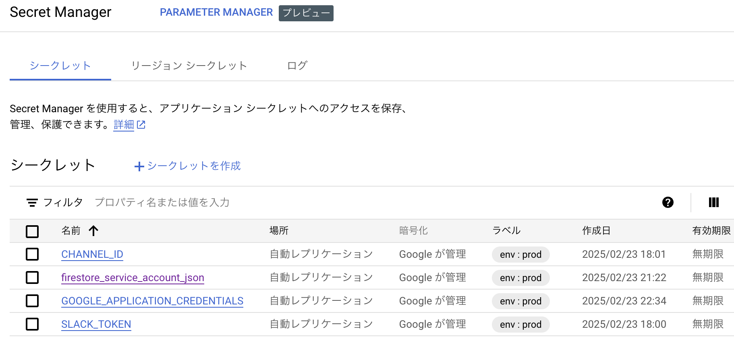Click the date 2025/02/23 21:22
This screenshot has width=734, height=337.
point(624,277)
